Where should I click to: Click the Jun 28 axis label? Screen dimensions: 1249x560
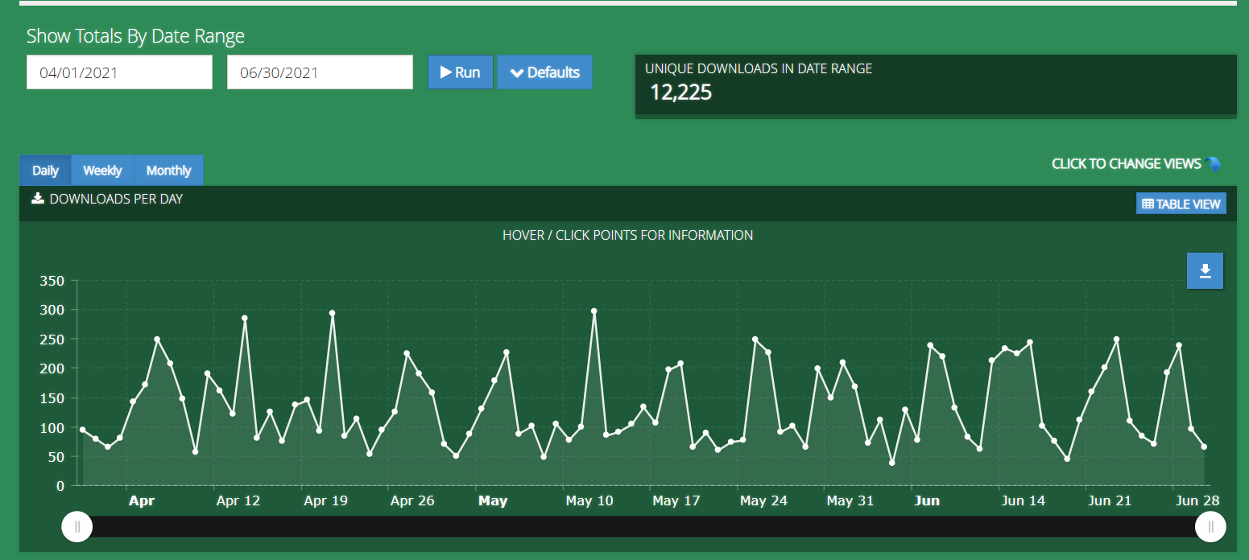click(x=1197, y=500)
